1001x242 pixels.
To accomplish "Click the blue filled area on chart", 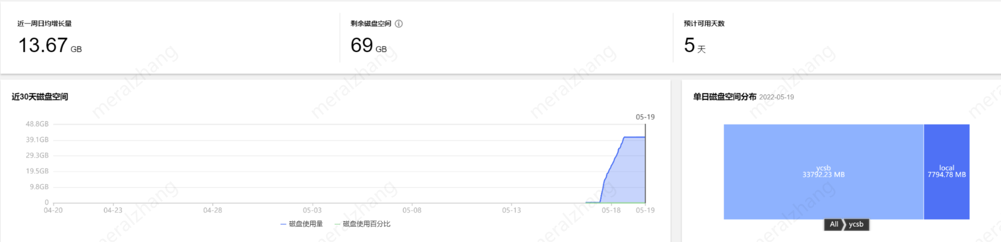I will pyautogui.click(x=629, y=172).
